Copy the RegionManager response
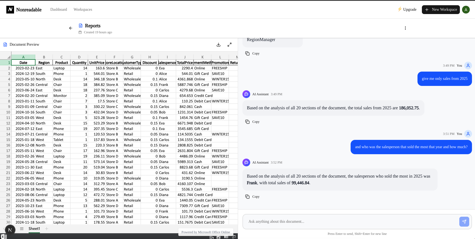This screenshot has width=475, height=239. click(252, 53)
